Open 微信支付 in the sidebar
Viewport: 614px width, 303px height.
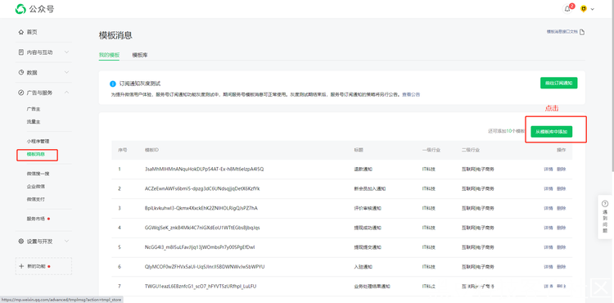tap(36, 199)
